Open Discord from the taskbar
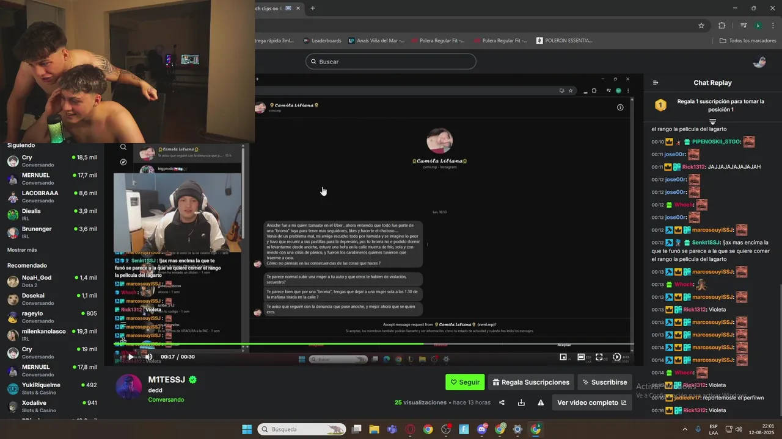 point(481,429)
